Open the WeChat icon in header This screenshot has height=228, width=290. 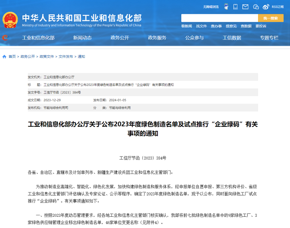[x=256, y=7]
